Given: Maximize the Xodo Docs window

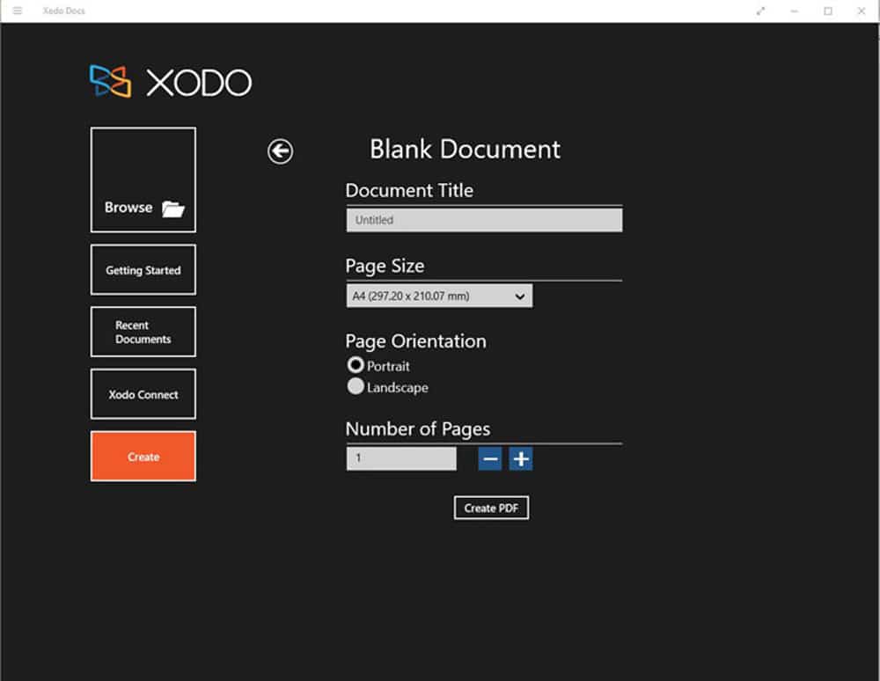Looking at the screenshot, I should pyautogui.click(x=827, y=11).
